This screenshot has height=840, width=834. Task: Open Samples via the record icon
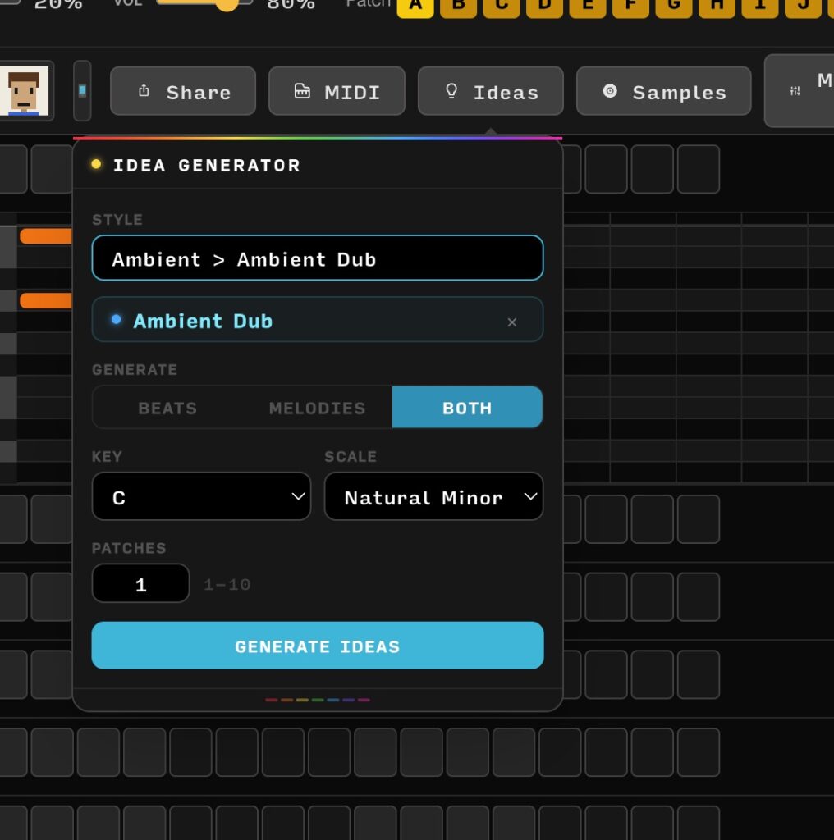coord(610,91)
